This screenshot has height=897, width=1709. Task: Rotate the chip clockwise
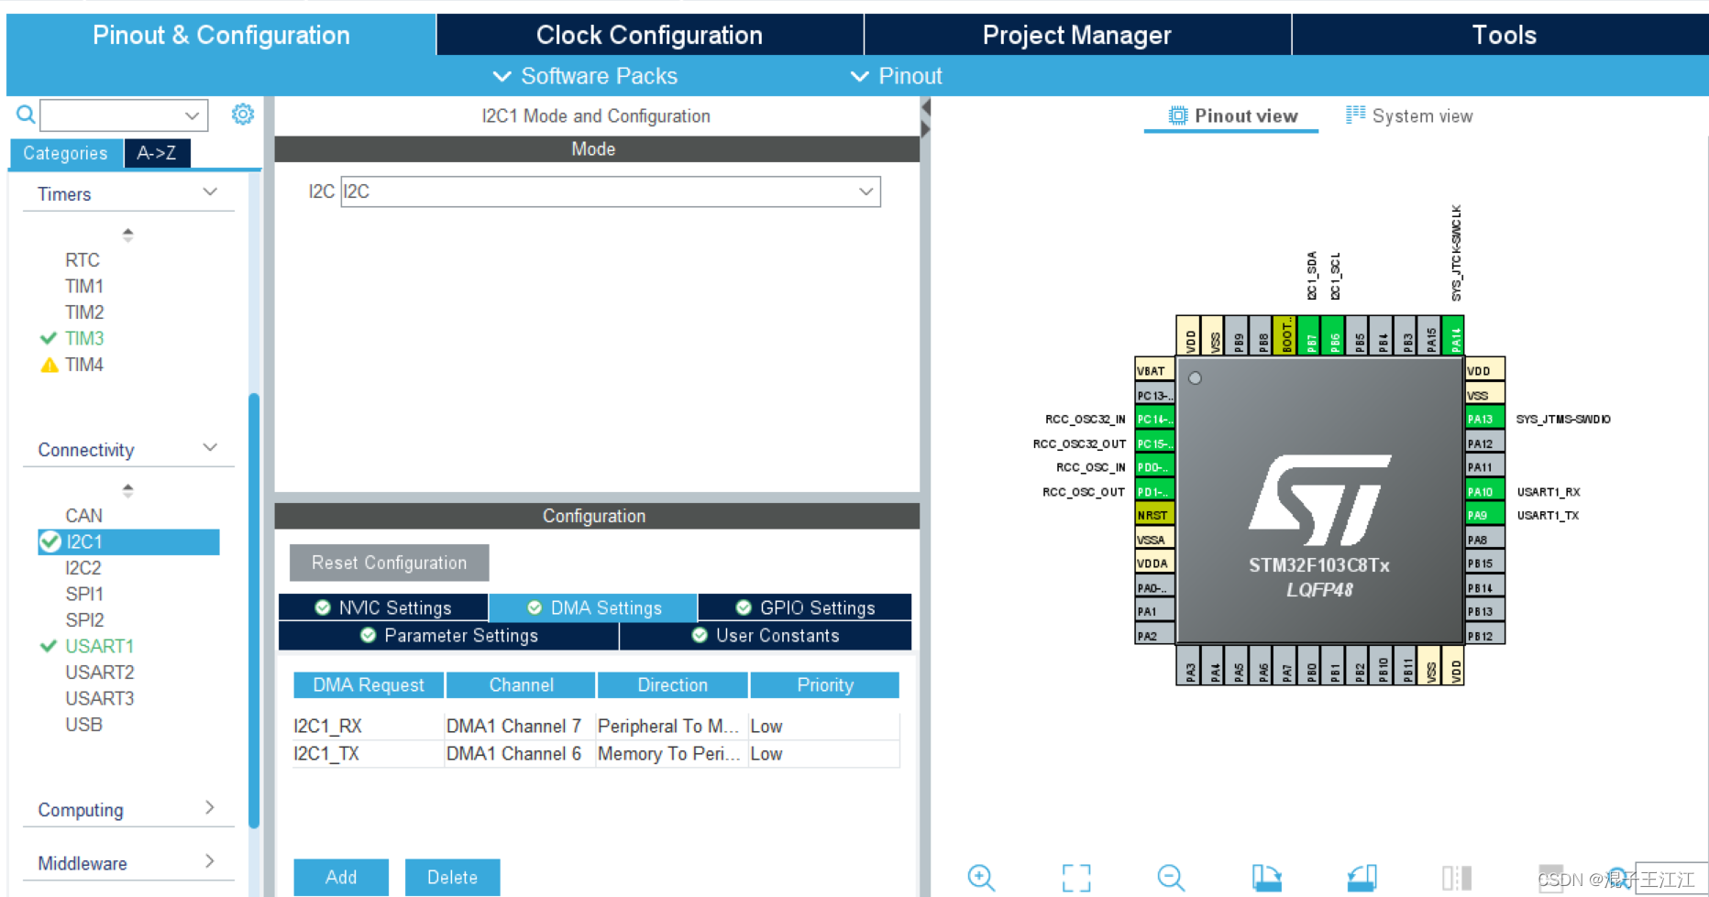[x=1266, y=878]
